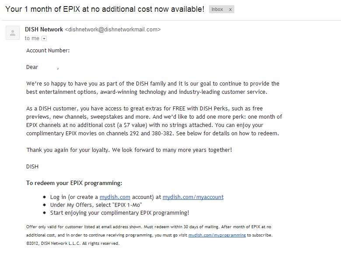
Task: Remove the Inbox label with the x
Action: click(230, 10)
